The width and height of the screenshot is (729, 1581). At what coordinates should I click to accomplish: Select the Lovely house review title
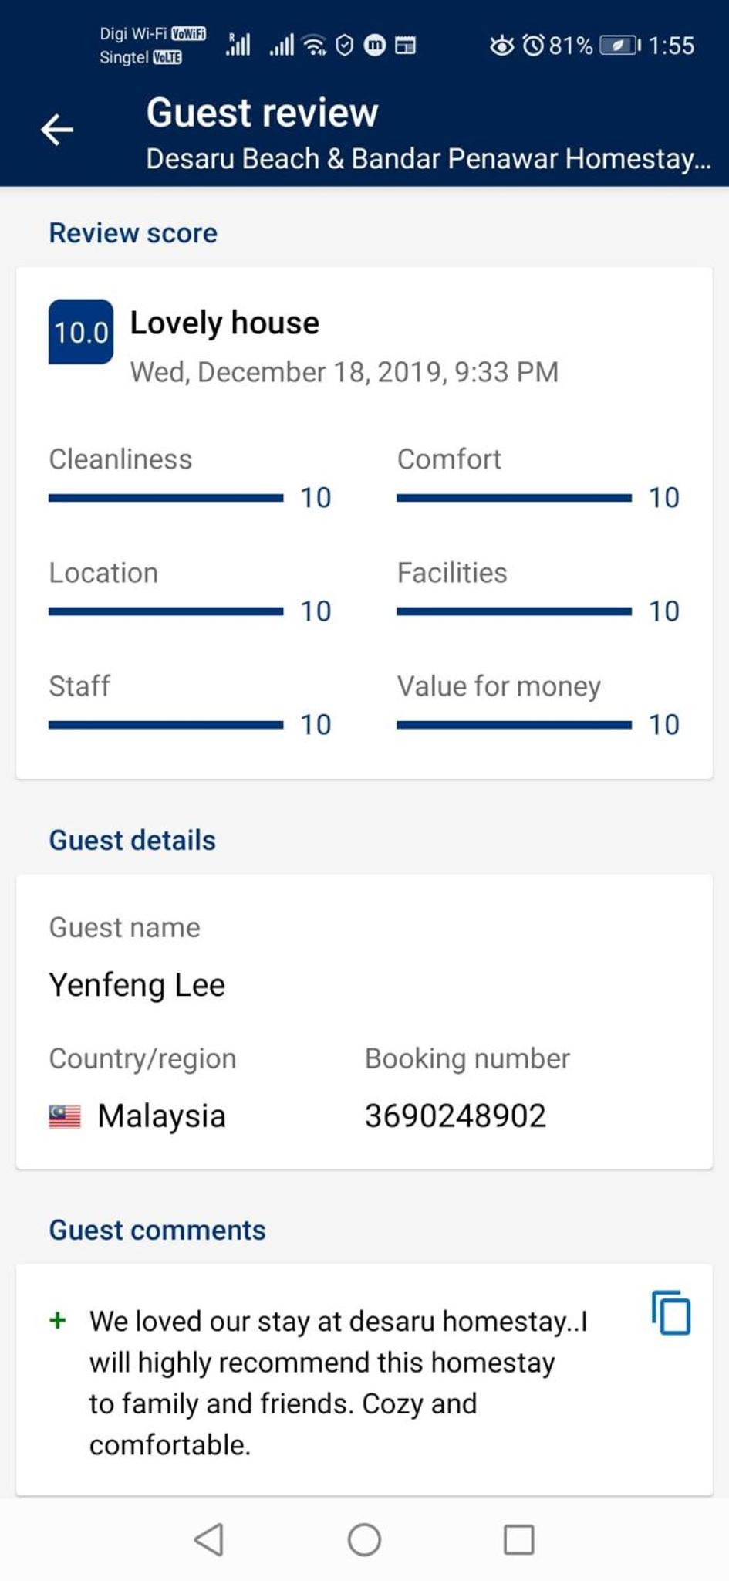pos(224,323)
